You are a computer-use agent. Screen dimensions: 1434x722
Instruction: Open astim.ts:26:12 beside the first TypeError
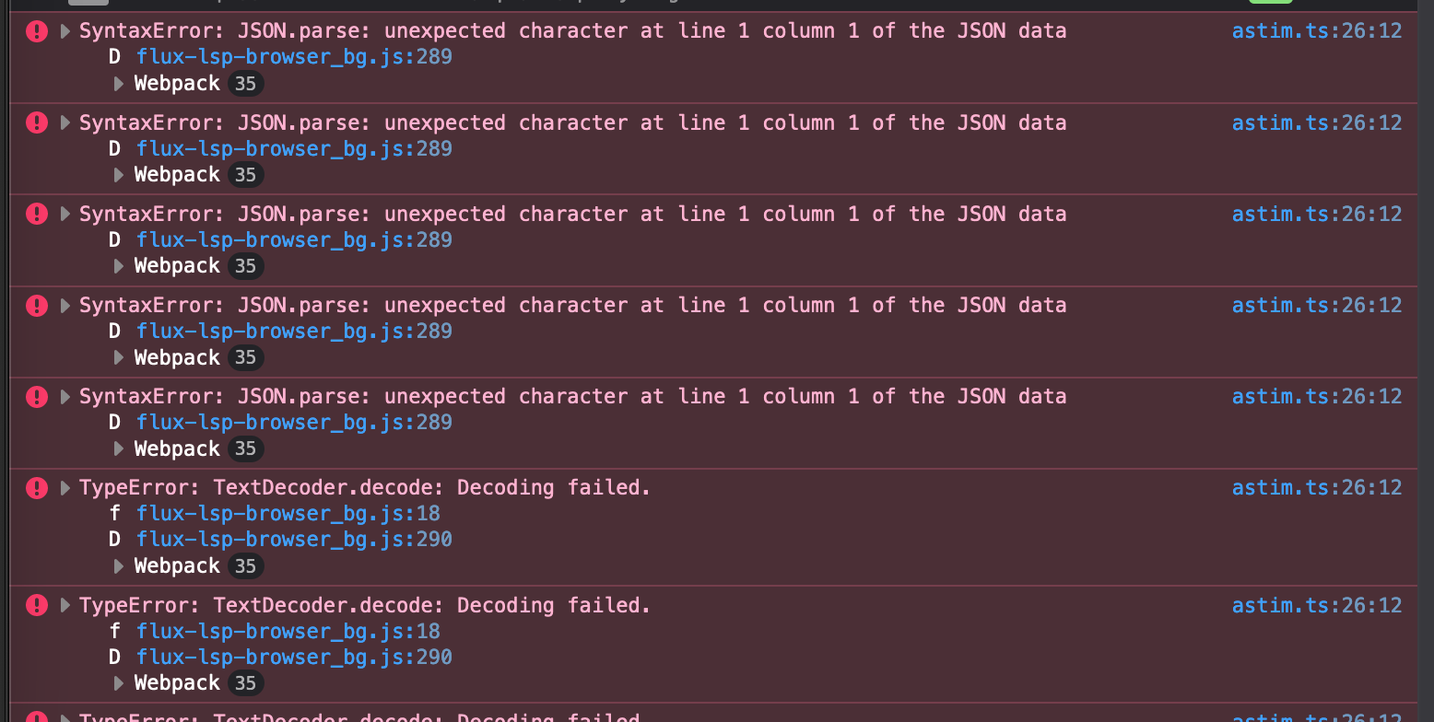click(x=1316, y=487)
